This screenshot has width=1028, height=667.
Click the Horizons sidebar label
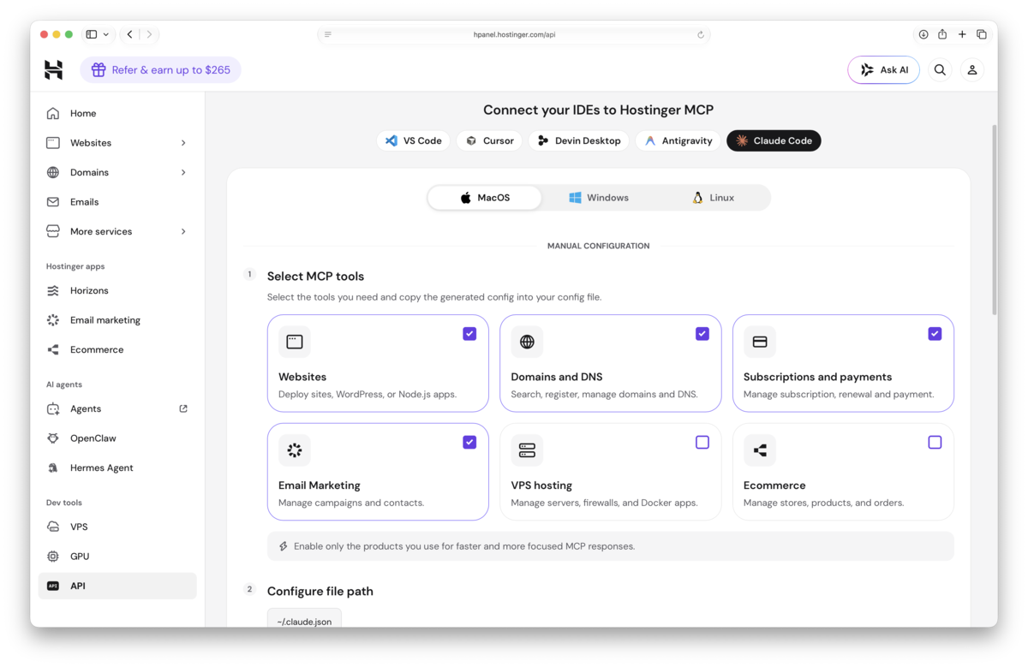point(89,290)
